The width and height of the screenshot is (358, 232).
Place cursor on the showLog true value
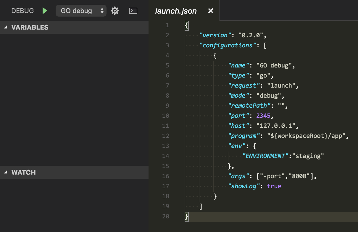(x=274, y=186)
